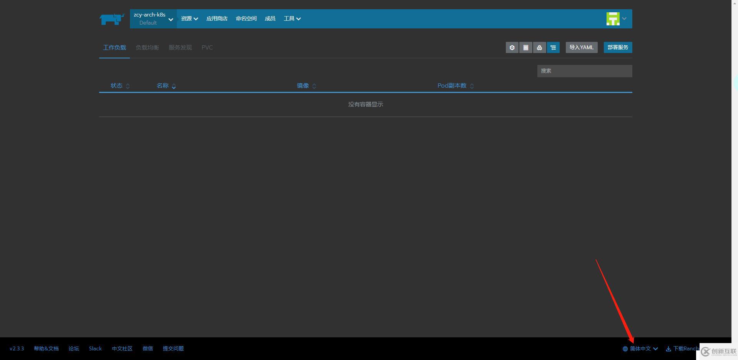The image size is (738, 360).
Task: Click the namespace grouping view icon
Action: click(x=539, y=47)
